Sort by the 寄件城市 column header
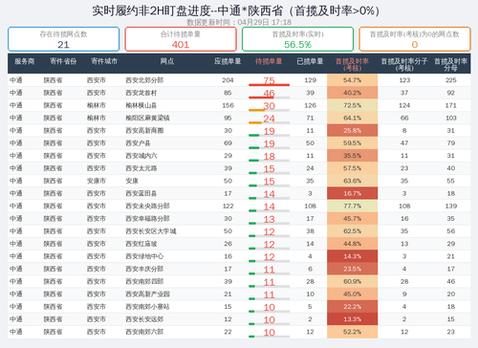Viewport: 478px width, 348px height. pos(104,61)
